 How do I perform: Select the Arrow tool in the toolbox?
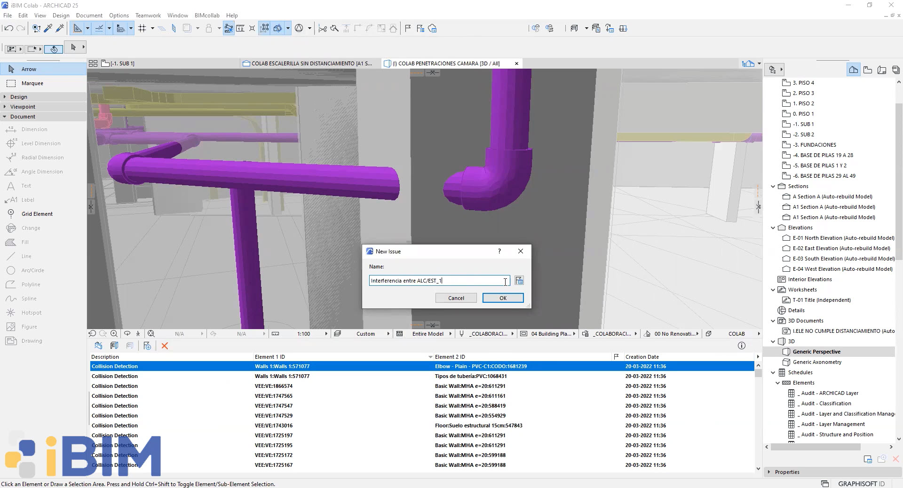click(29, 69)
